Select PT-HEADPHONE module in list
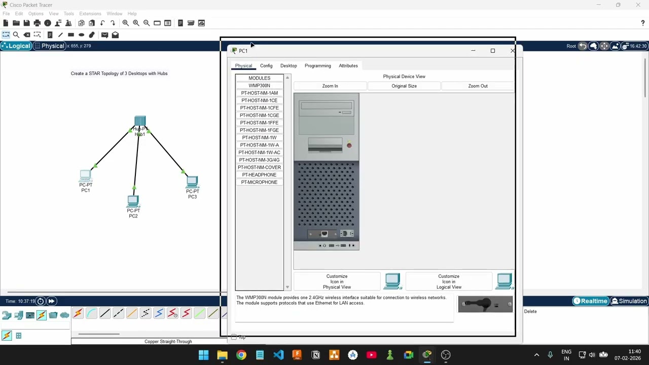 click(x=259, y=175)
